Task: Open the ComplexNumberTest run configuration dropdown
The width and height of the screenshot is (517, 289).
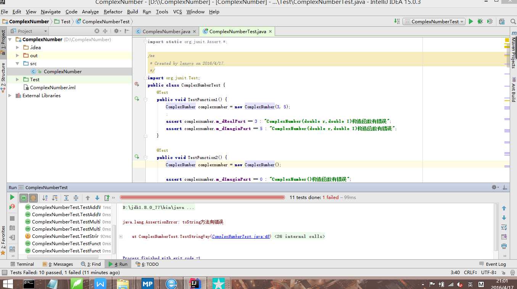Action: 434,22
